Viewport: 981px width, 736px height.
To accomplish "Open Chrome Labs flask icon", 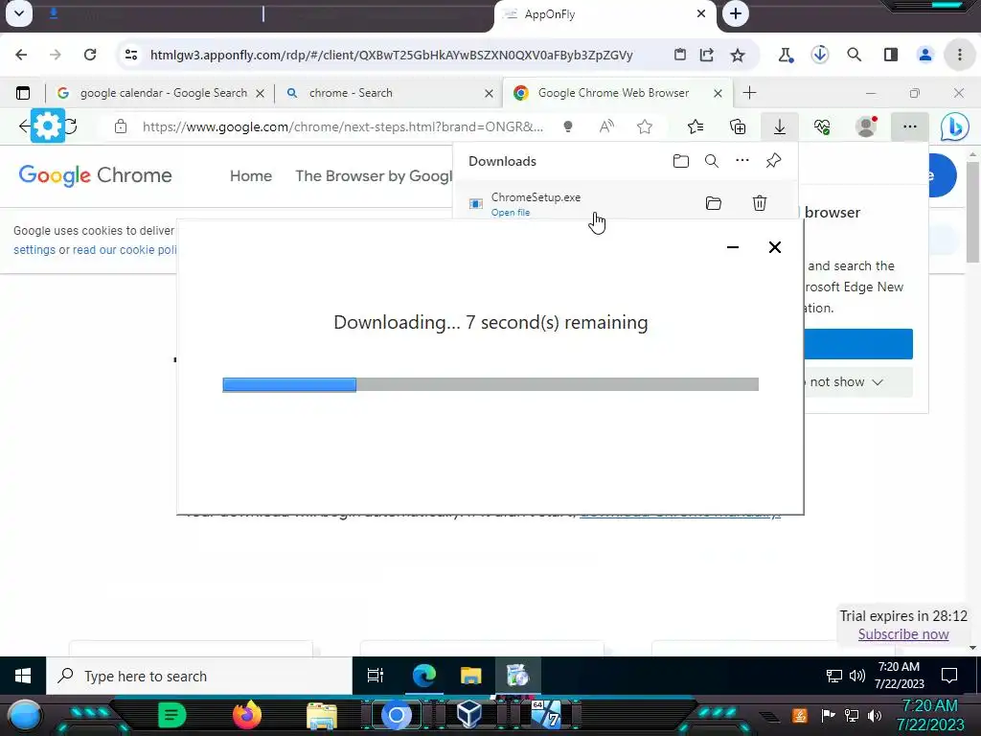I will (786, 55).
